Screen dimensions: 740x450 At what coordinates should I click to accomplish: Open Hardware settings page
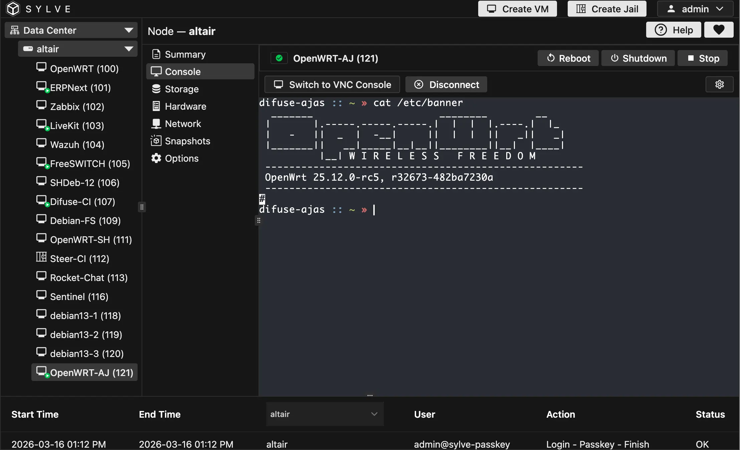(x=185, y=106)
